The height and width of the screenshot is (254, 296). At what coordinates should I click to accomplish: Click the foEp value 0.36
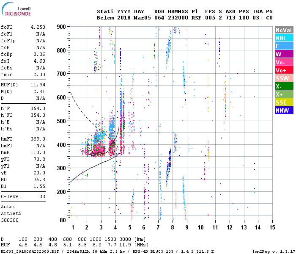[39, 55]
